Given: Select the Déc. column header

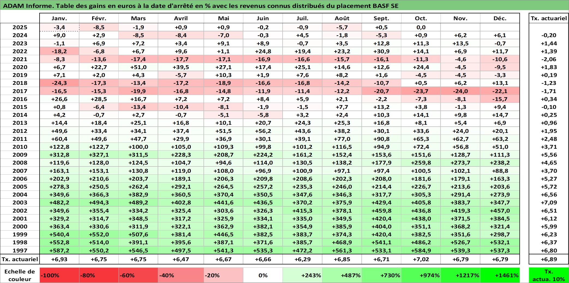Looking at the screenshot, I should tap(500, 18).
